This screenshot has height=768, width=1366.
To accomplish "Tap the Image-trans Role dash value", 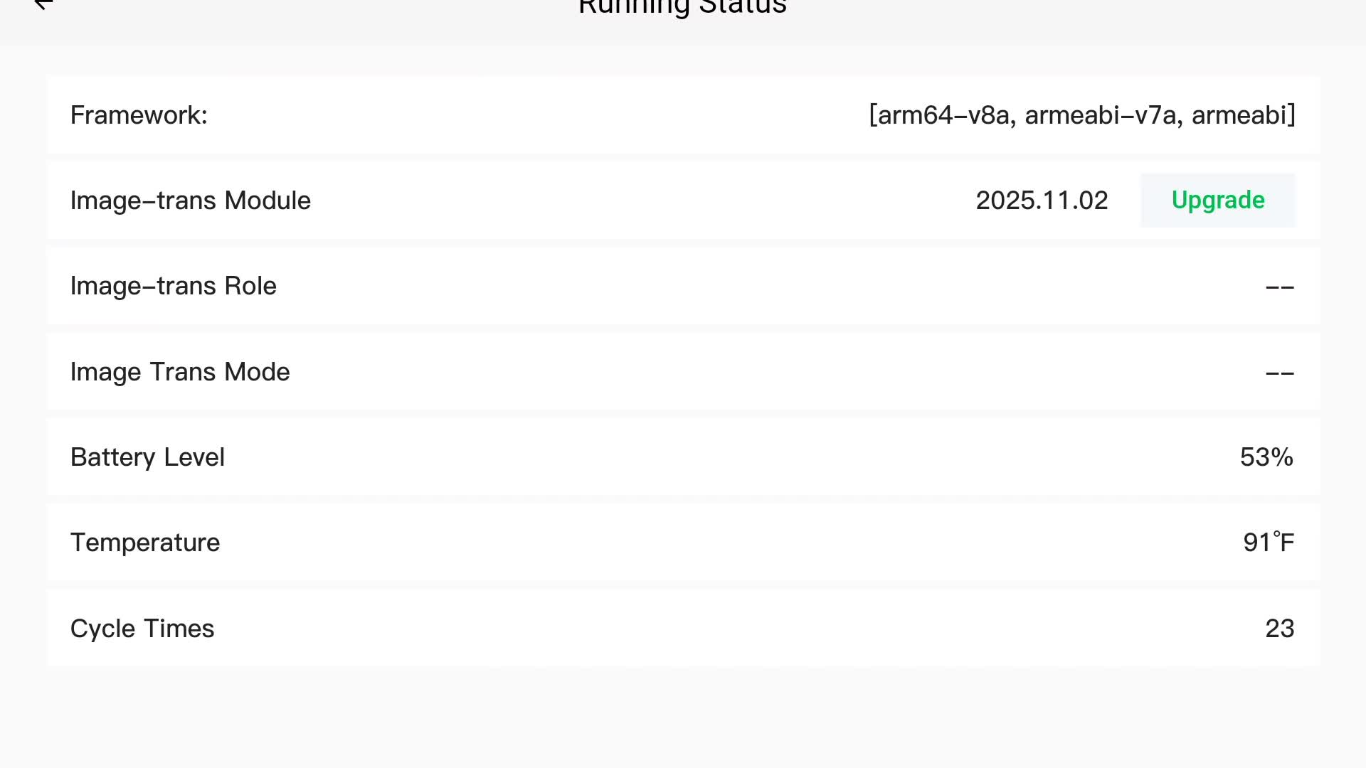I will (1279, 287).
